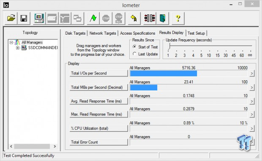The height and width of the screenshot is (161, 262).
Task: Select All Managers tree label
Action: 32,42
